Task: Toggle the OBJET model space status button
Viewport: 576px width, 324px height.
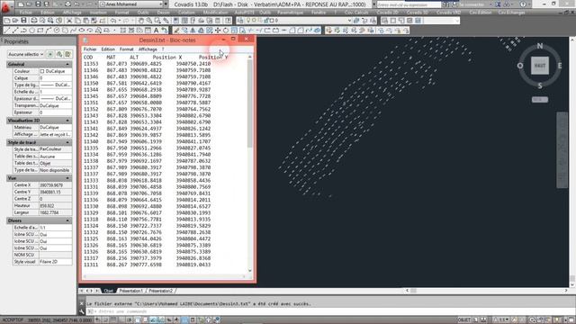Action: tap(464, 320)
